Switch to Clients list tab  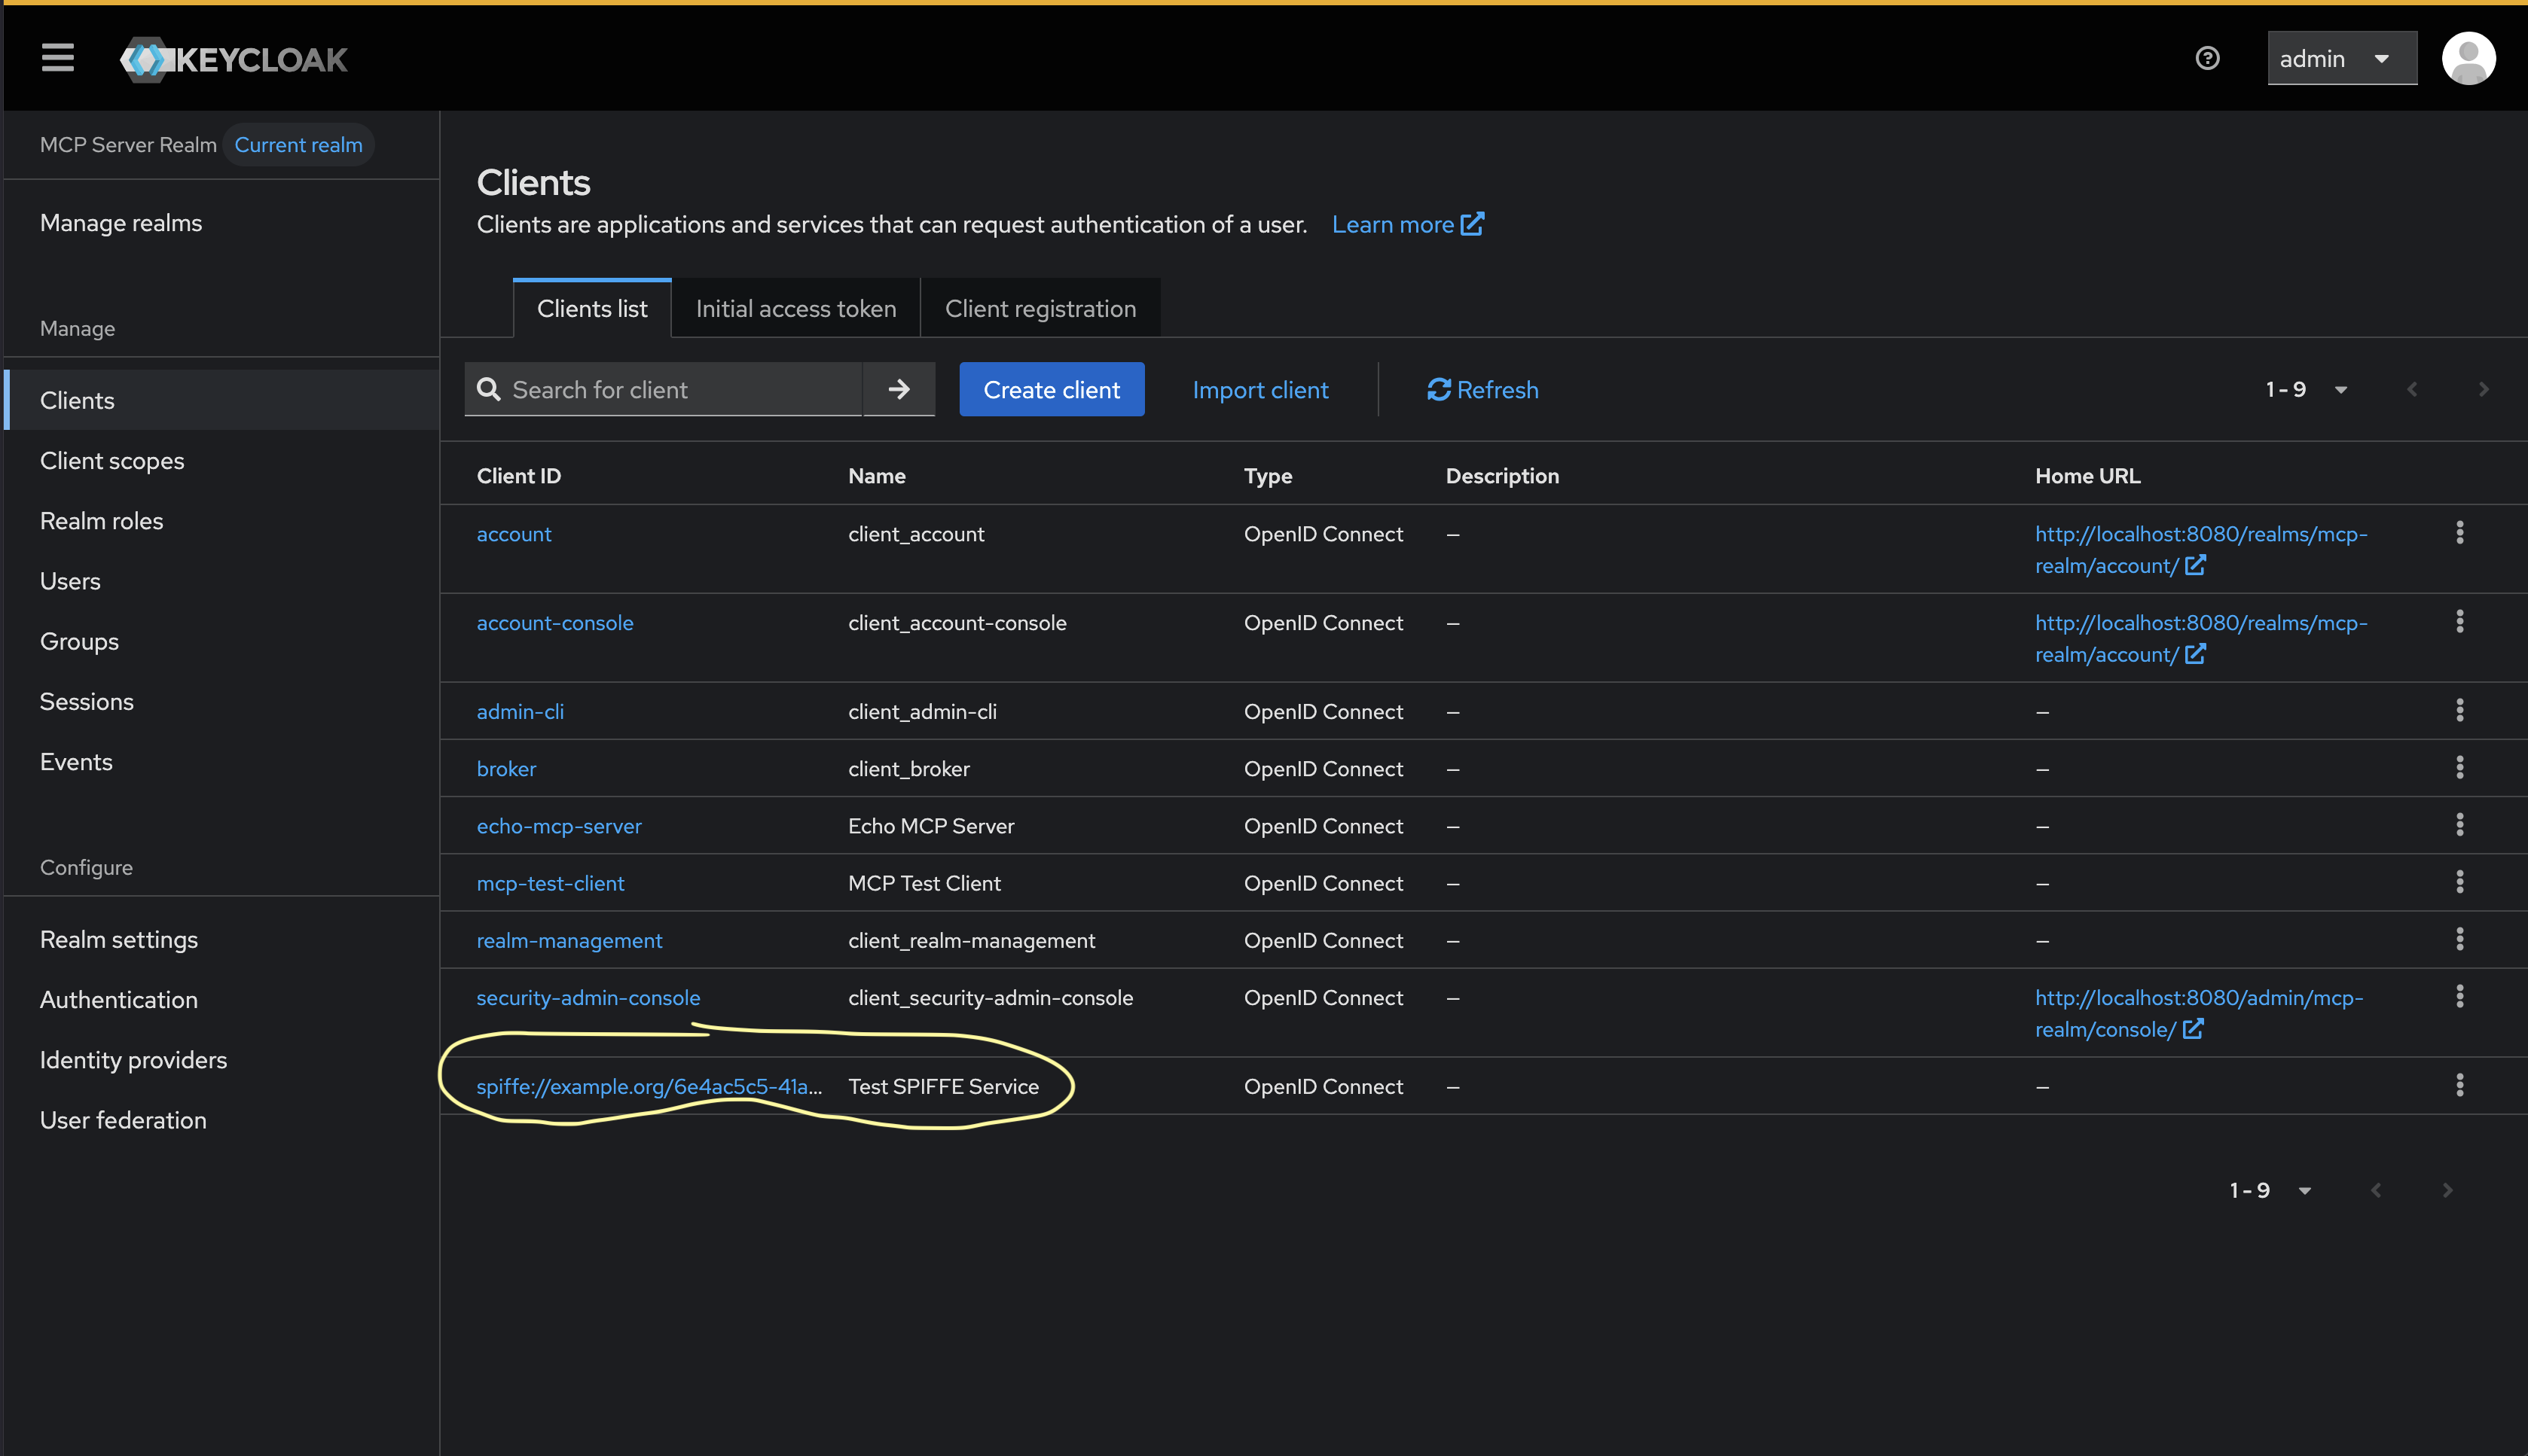point(592,309)
